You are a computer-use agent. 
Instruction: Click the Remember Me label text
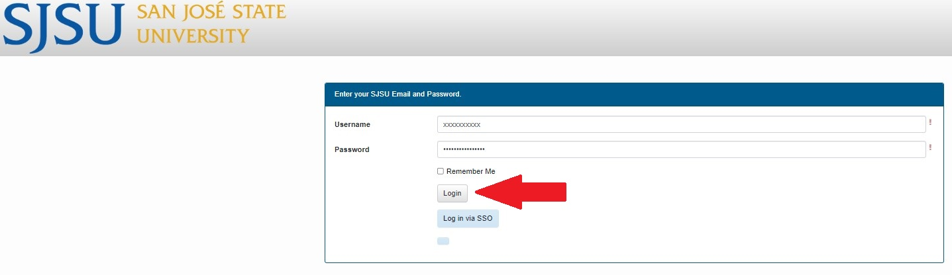470,171
